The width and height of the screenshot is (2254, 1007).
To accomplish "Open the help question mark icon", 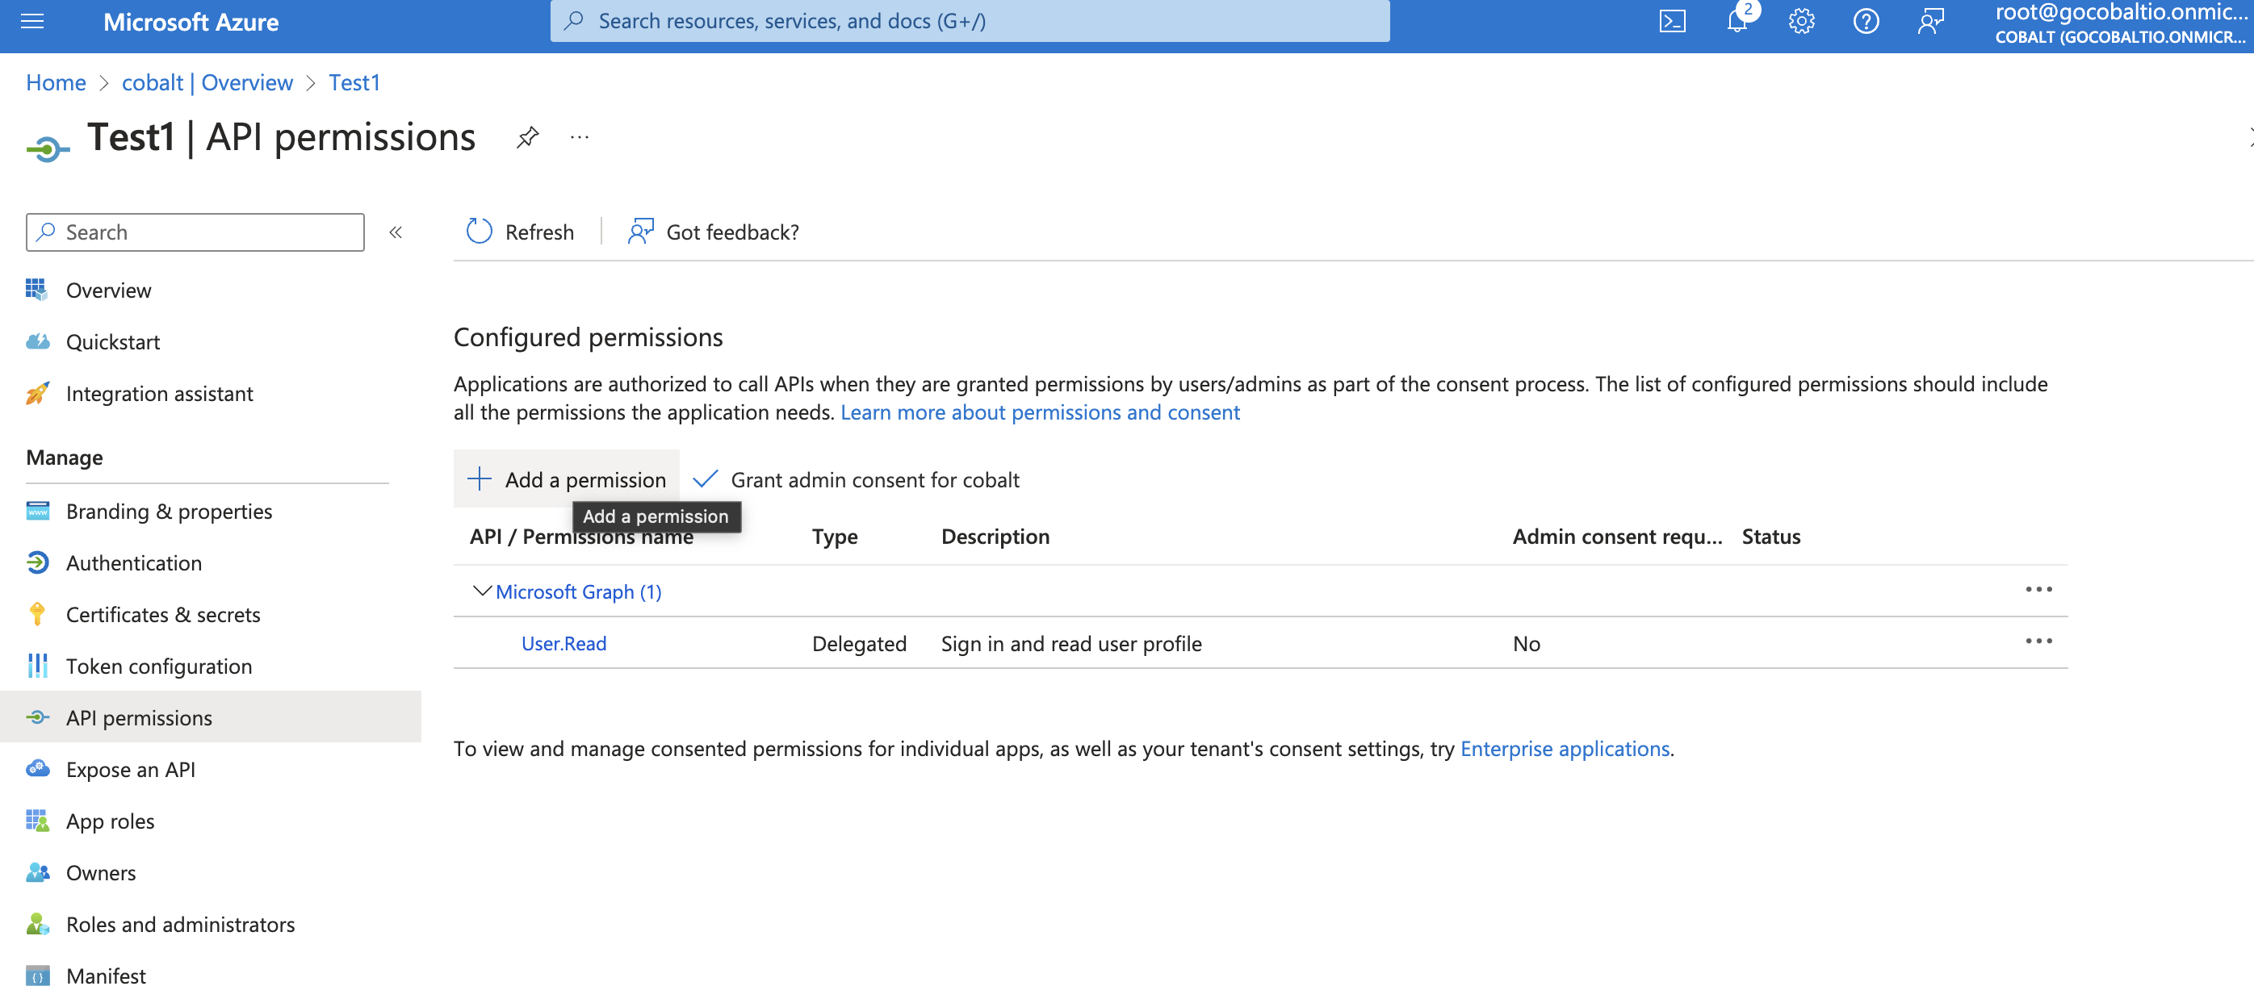I will tap(1865, 21).
